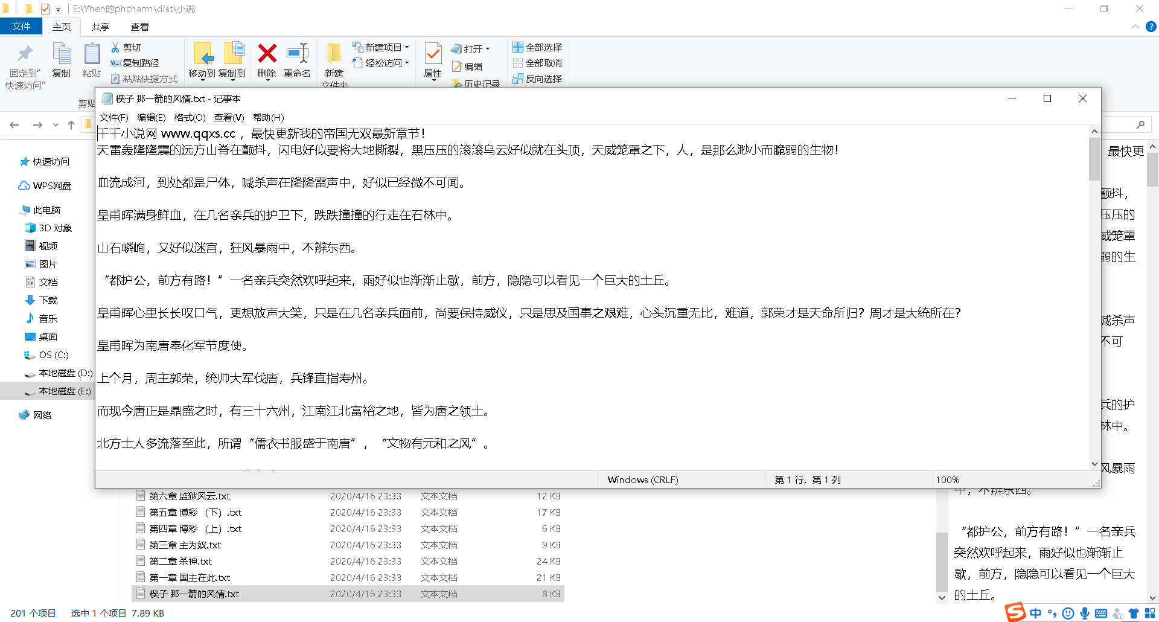Switch to the Share (共享) ribbon tab
Viewport: 1159px width, 622px height.
[100, 27]
